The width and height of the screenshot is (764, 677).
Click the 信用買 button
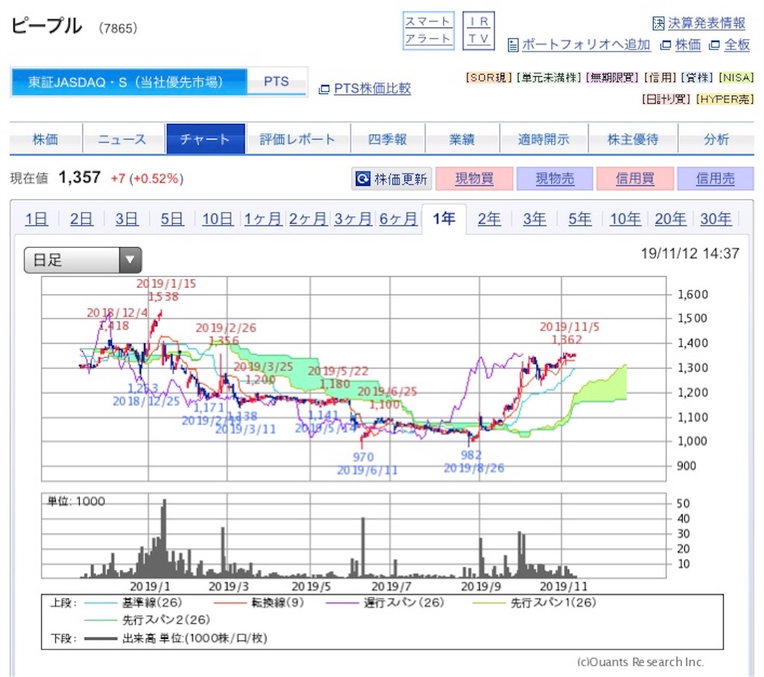tap(635, 179)
